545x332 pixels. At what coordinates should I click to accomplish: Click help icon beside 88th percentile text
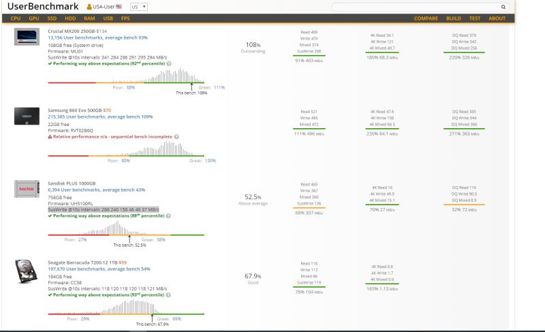point(168,216)
